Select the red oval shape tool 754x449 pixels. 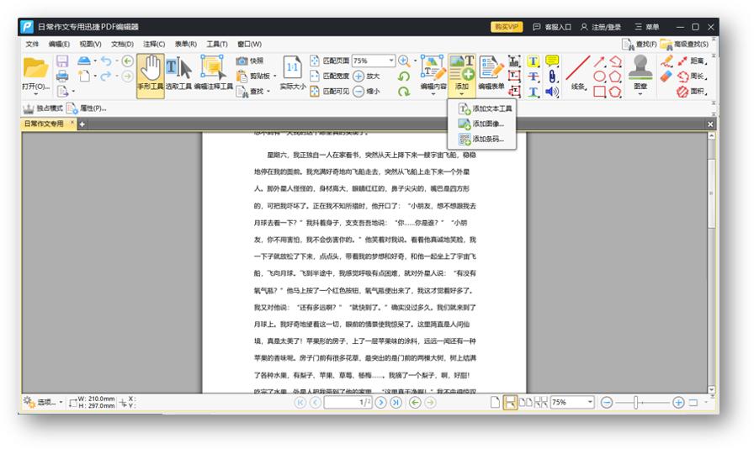(x=599, y=76)
